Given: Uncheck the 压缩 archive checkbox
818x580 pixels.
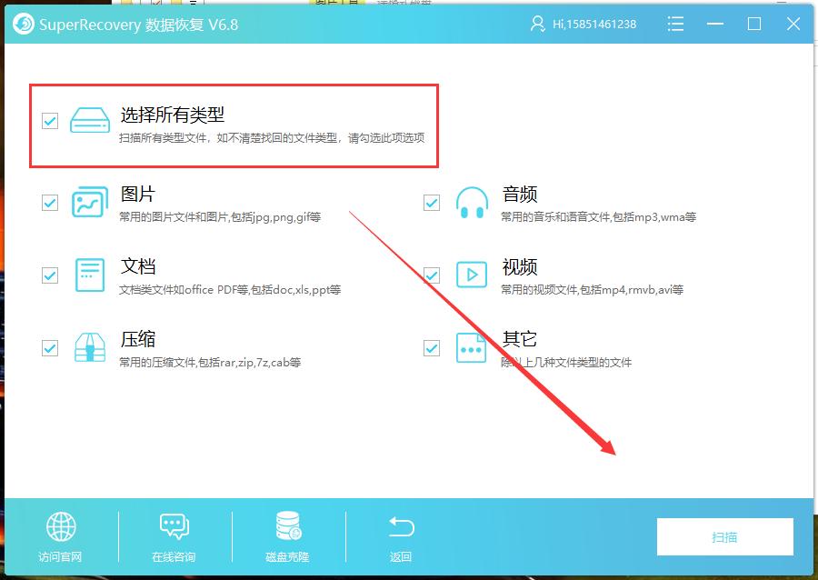Looking at the screenshot, I should (x=49, y=347).
